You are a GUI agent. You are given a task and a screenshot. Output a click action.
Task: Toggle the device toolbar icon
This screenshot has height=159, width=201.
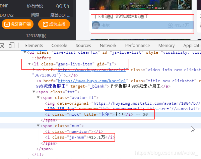(x=11, y=45)
